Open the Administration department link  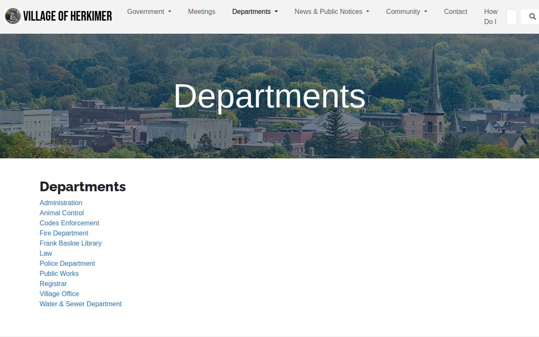(61, 203)
